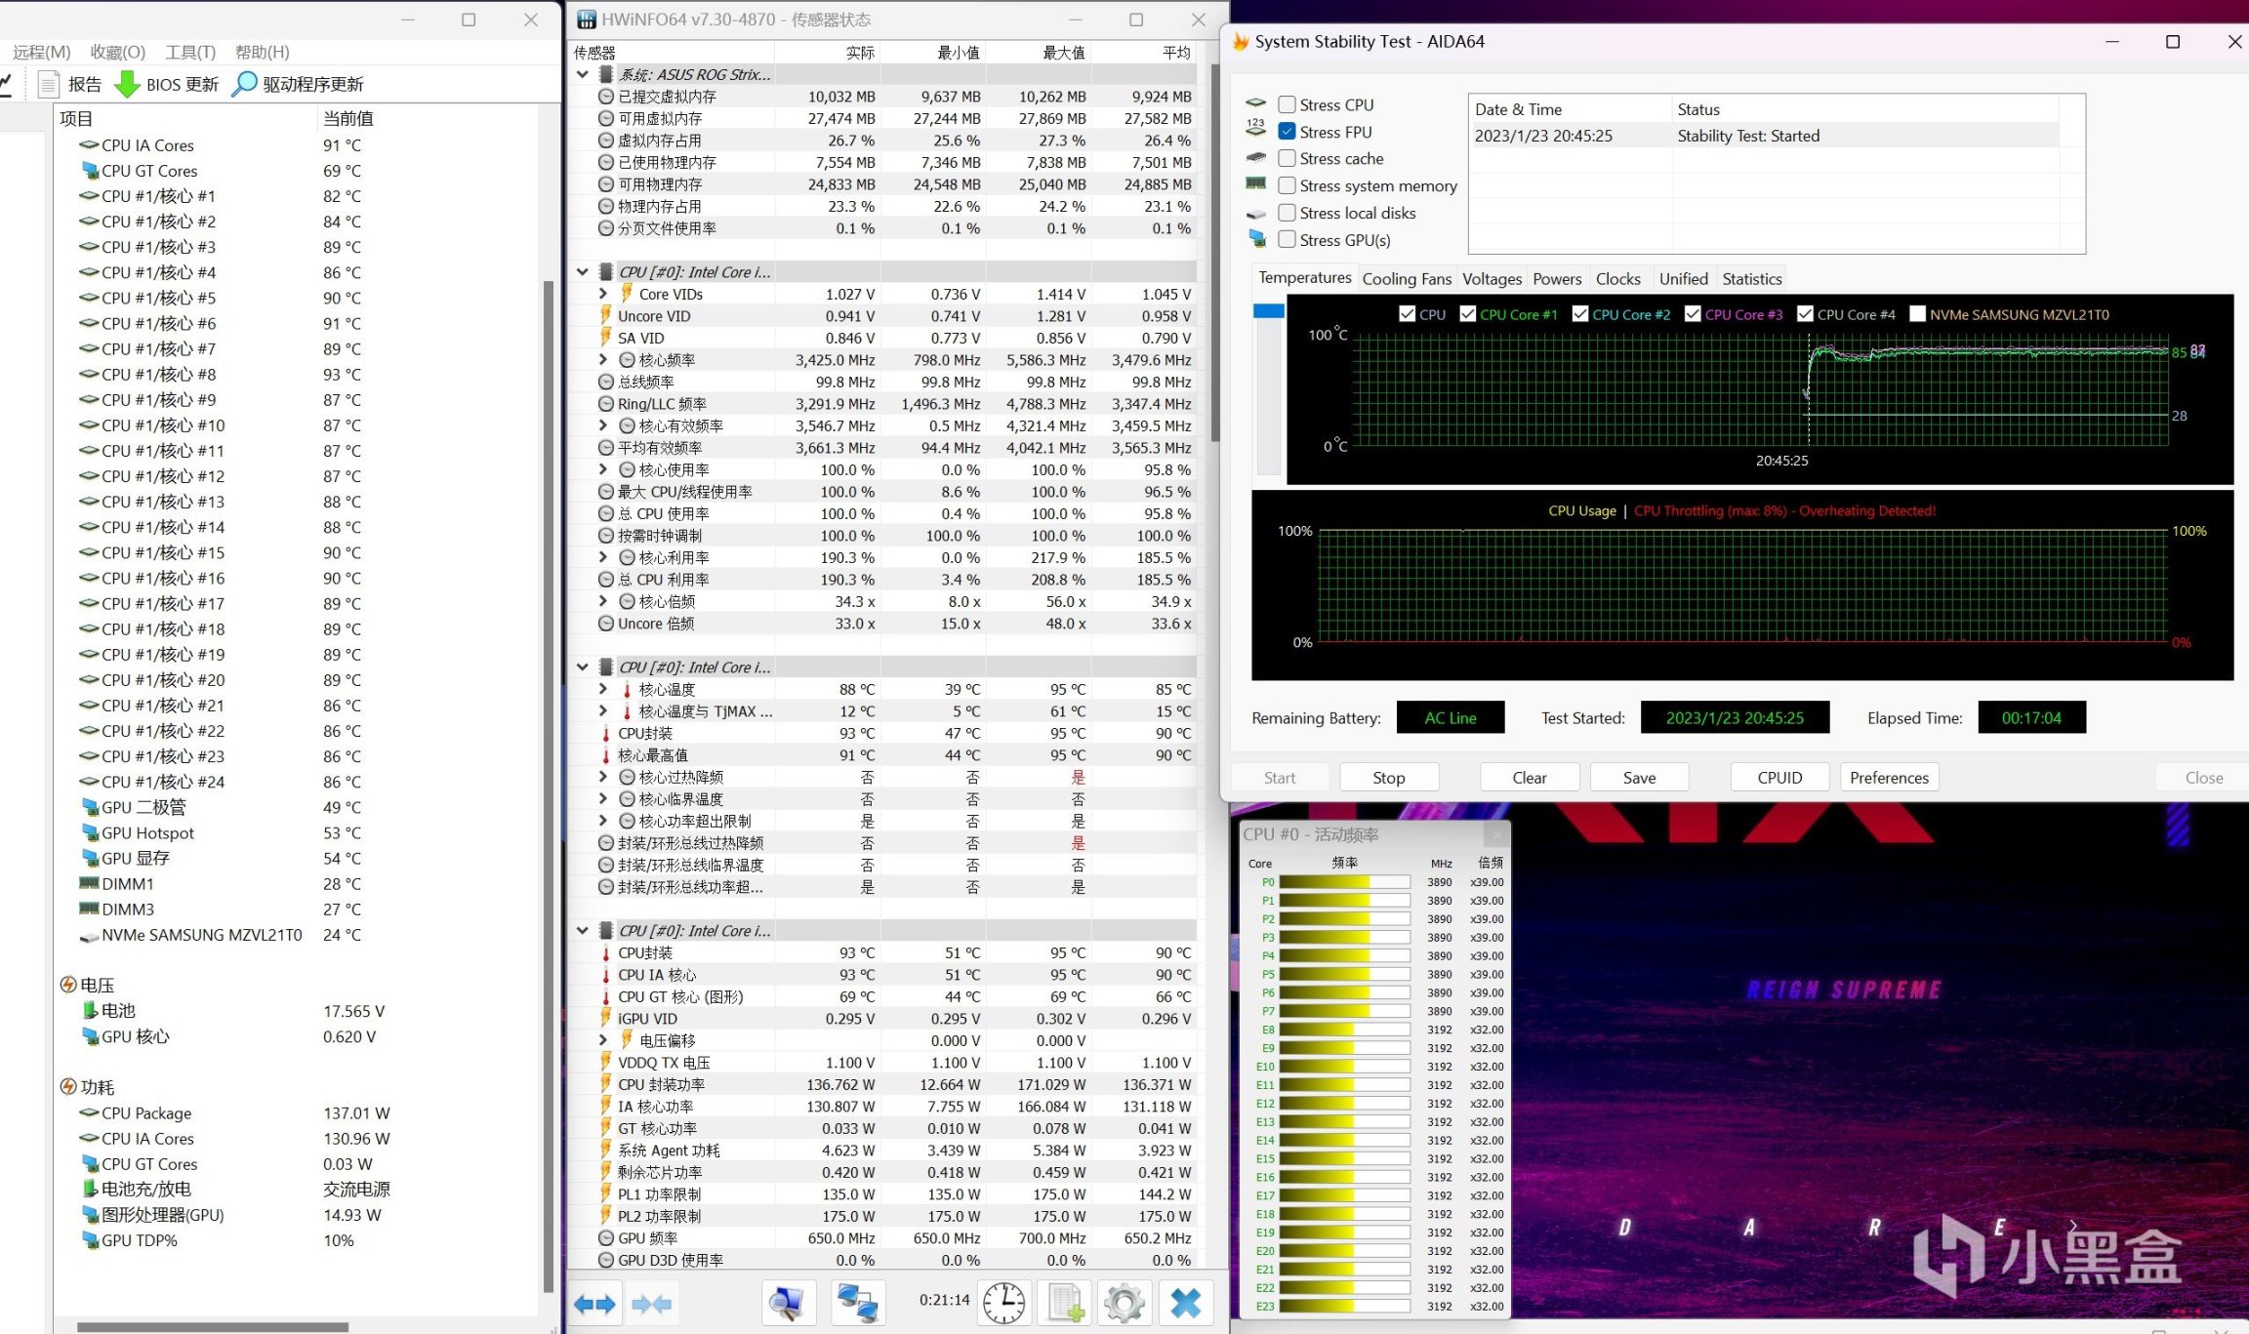Click HWiNFO expand-columns double-arrow icon

[594, 1304]
